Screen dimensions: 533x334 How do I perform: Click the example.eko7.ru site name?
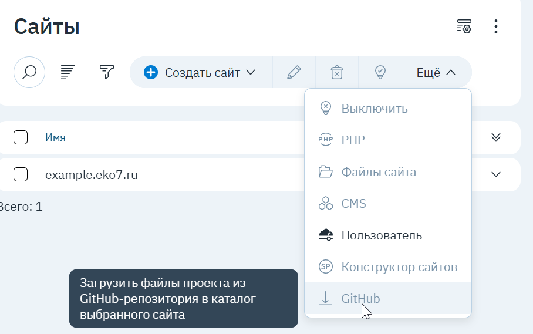pos(92,175)
